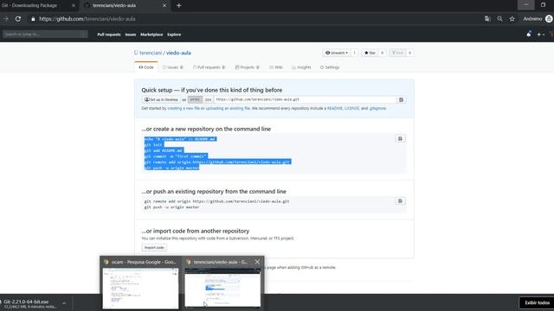Close the Git - Downloading Package tab

pos(74,6)
